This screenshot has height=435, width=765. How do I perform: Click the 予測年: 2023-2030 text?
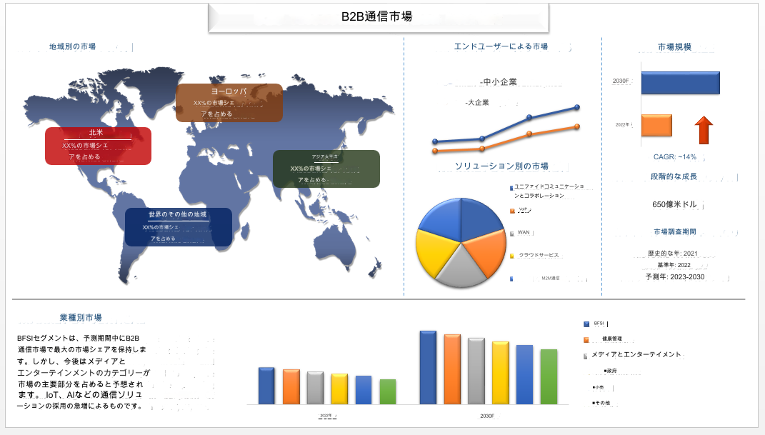[675, 277]
